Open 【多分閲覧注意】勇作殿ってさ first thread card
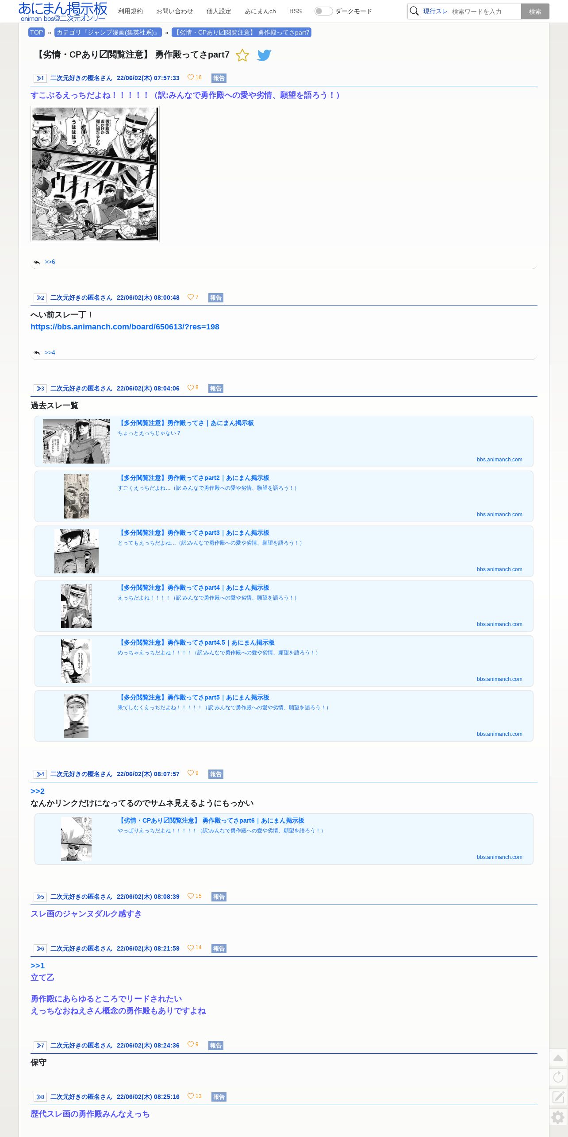 tap(284, 441)
